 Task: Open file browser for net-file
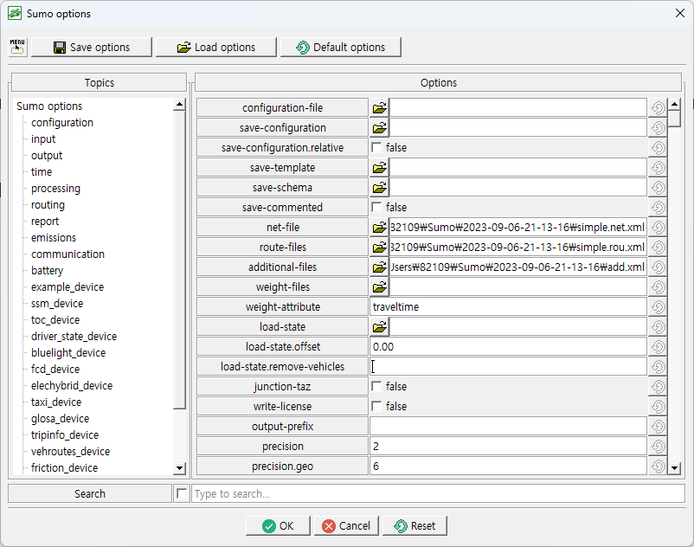tap(379, 227)
